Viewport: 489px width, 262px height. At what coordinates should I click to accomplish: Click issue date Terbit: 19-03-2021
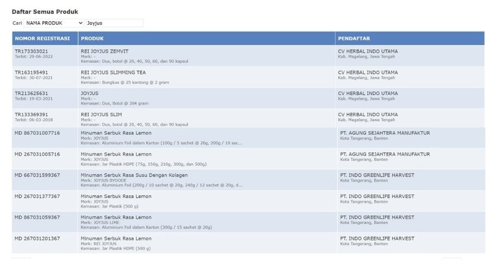click(x=34, y=99)
